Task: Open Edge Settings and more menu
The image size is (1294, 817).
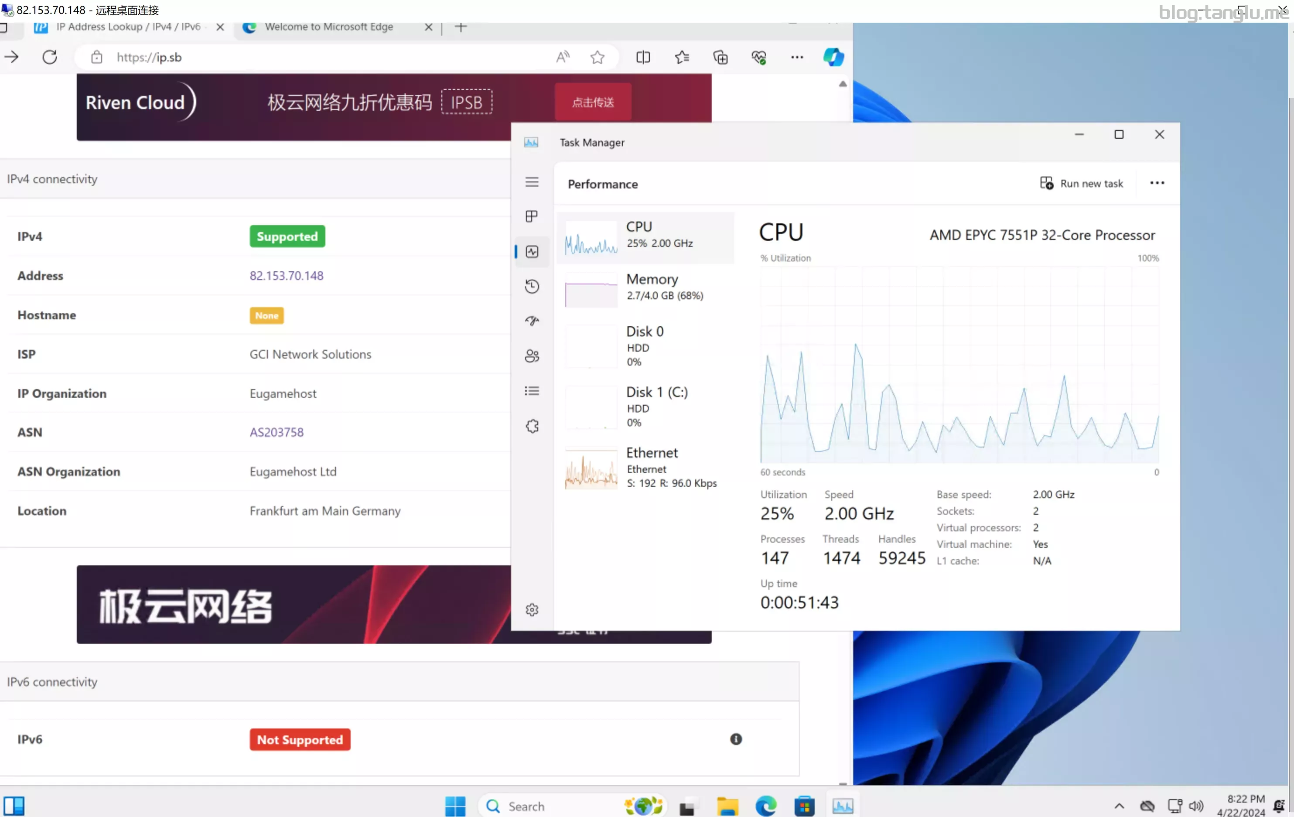Action: pos(796,57)
